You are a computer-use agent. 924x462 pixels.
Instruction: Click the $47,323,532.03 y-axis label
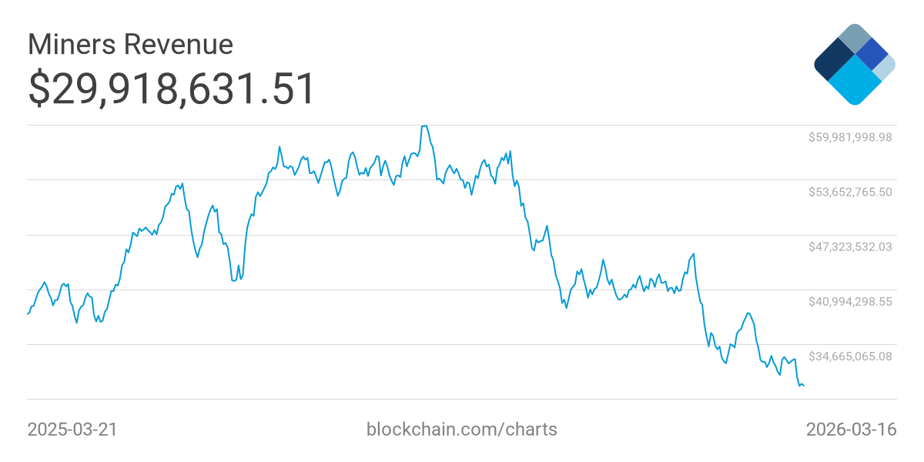pyautogui.click(x=850, y=246)
